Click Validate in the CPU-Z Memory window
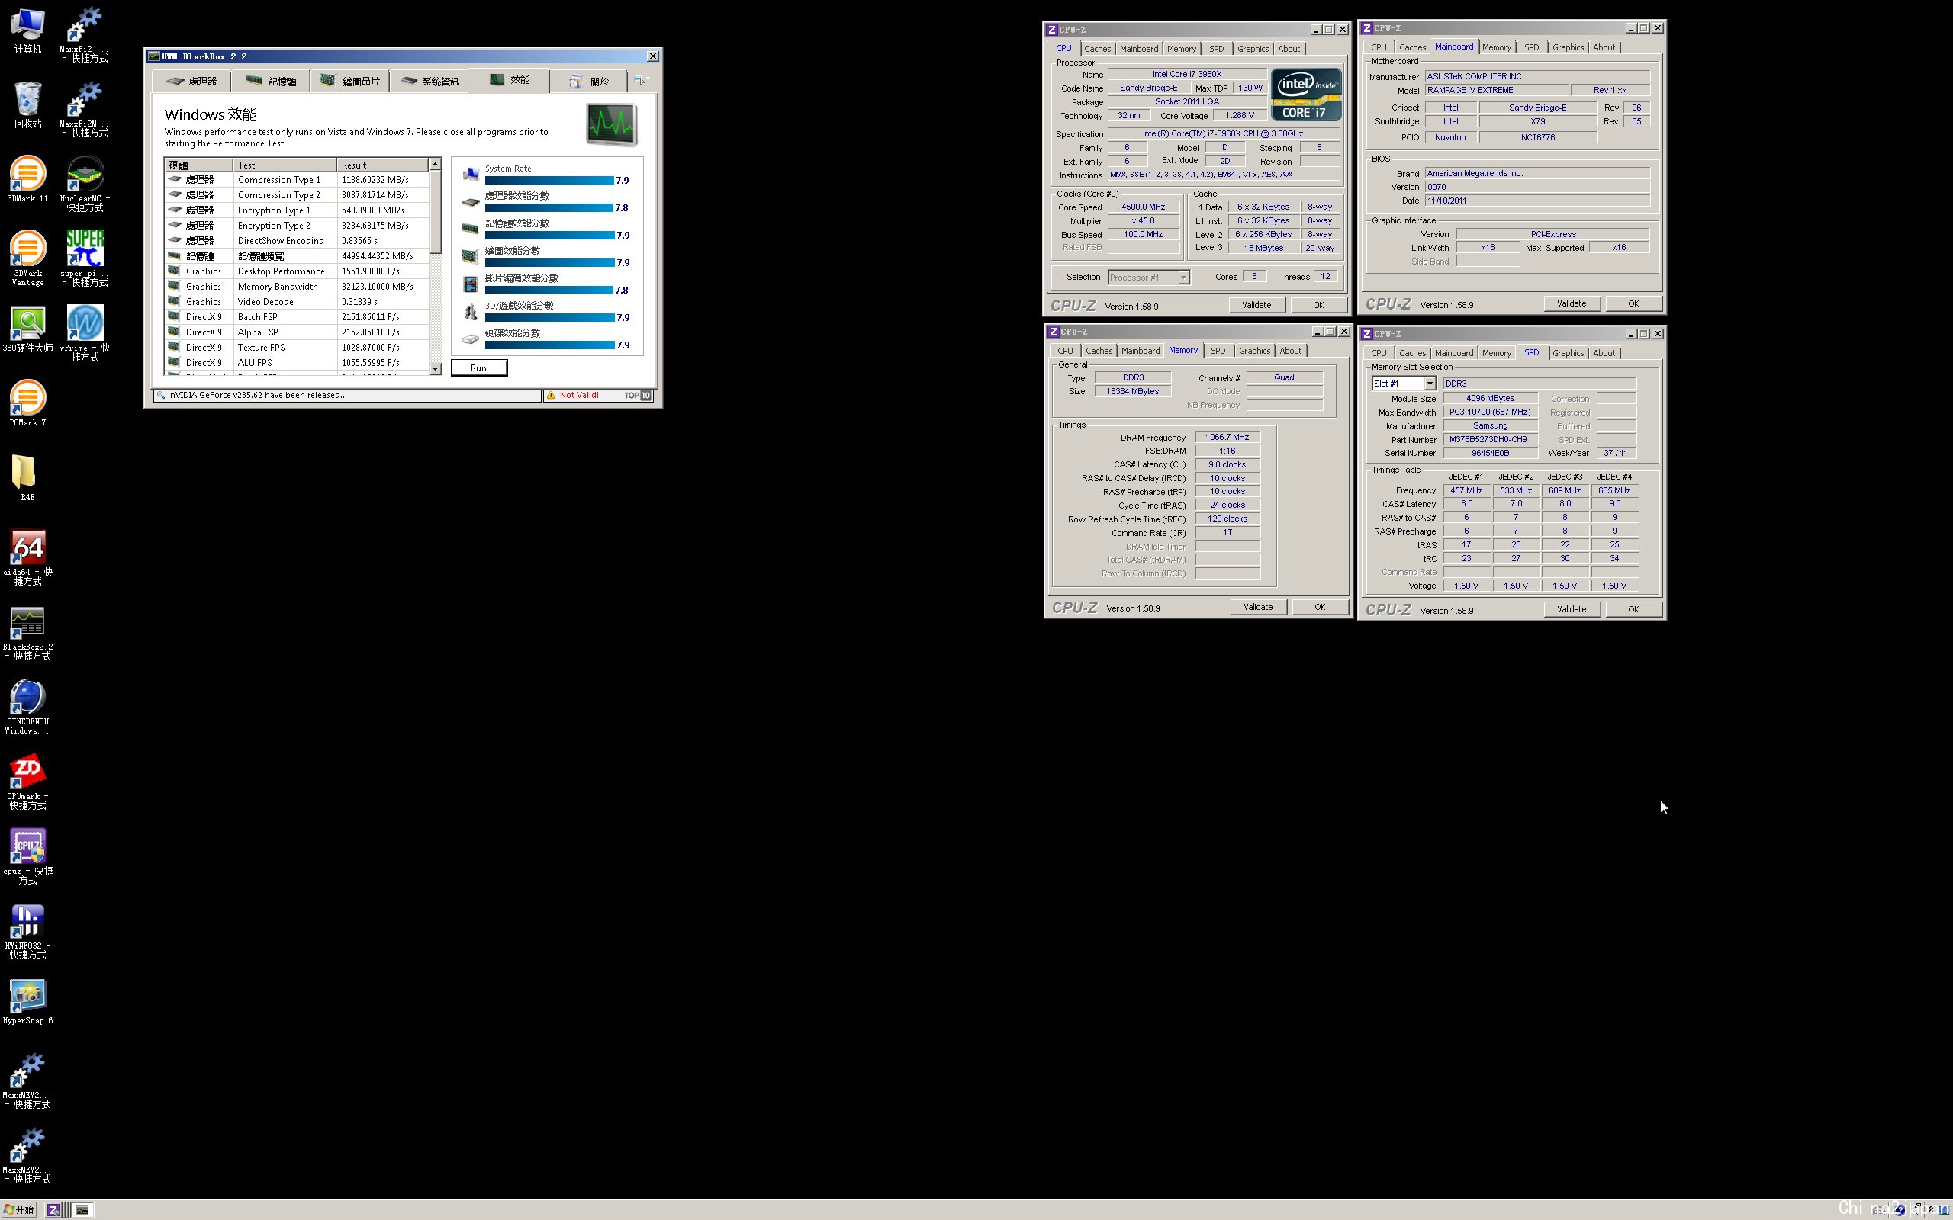Screen dimensions: 1953x1220 pos(1257,608)
